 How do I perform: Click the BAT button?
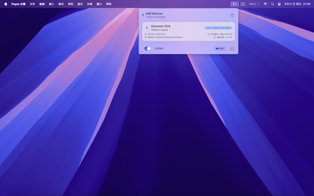pos(220,49)
